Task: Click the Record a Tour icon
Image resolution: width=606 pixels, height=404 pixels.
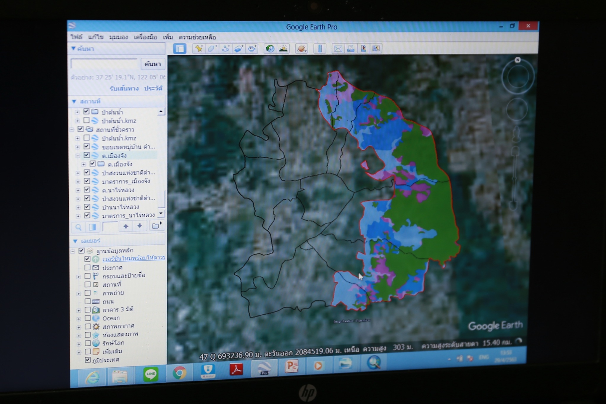Action: coord(252,48)
